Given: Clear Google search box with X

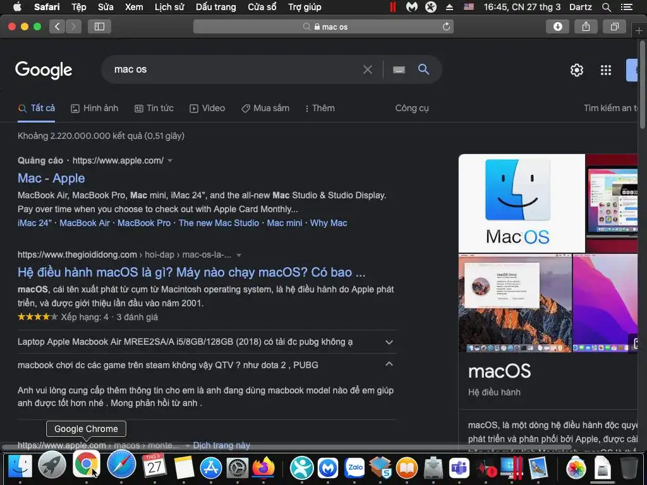Looking at the screenshot, I should pos(367,69).
